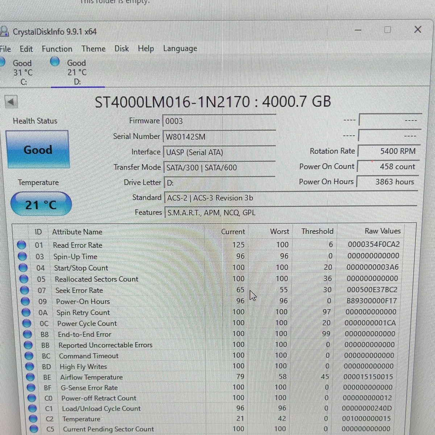Click the CrystalDiskInfo title bar icon
This screenshot has width=435, height=435.
pyautogui.click(x=4, y=32)
